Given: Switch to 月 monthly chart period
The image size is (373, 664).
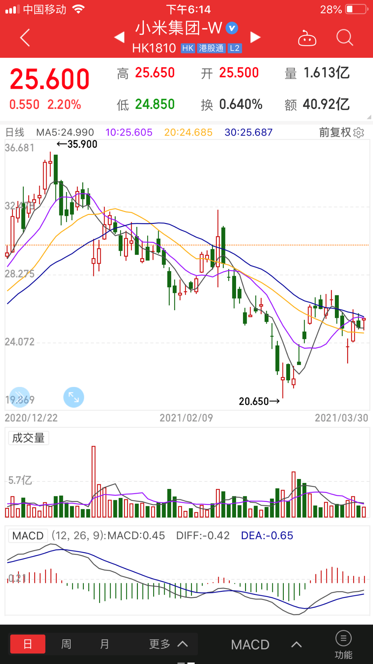Looking at the screenshot, I should click(105, 644).
